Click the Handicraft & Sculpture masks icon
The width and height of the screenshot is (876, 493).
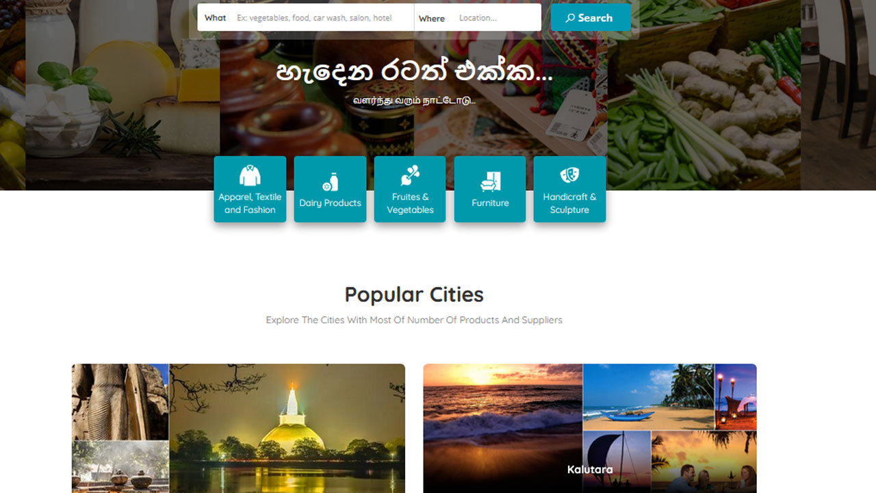coord(569,176)
